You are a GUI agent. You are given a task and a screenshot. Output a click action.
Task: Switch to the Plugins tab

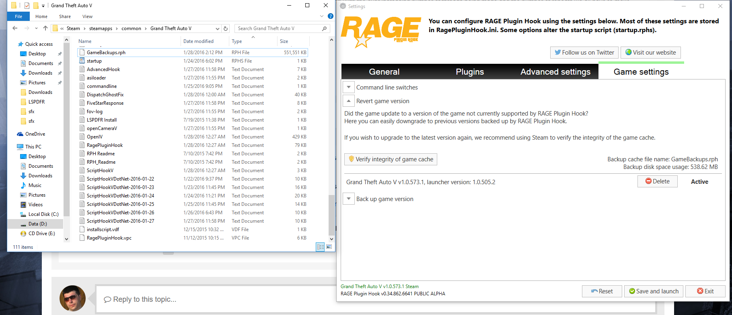pos(469,72)
